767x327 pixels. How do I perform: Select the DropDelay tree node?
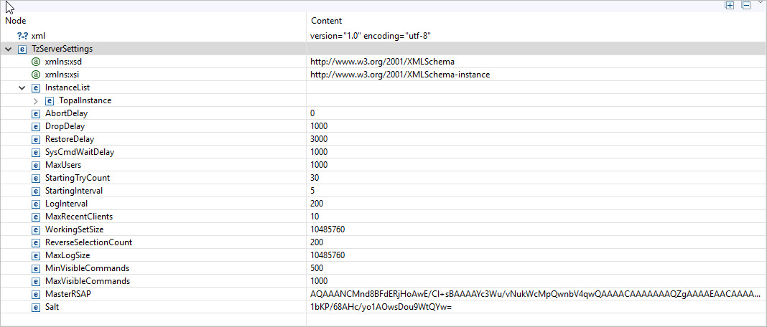click(x=65, y=126)
